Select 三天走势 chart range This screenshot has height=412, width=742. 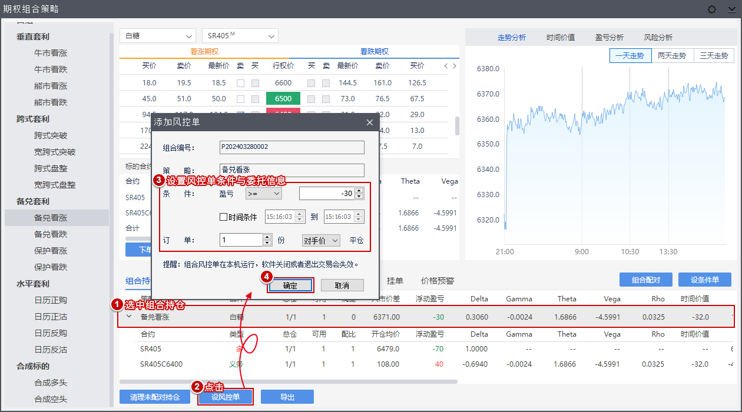(714, 56)
